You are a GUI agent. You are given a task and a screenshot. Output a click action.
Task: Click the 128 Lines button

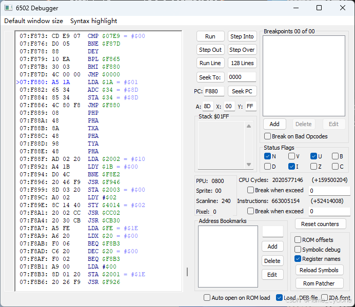242,63
